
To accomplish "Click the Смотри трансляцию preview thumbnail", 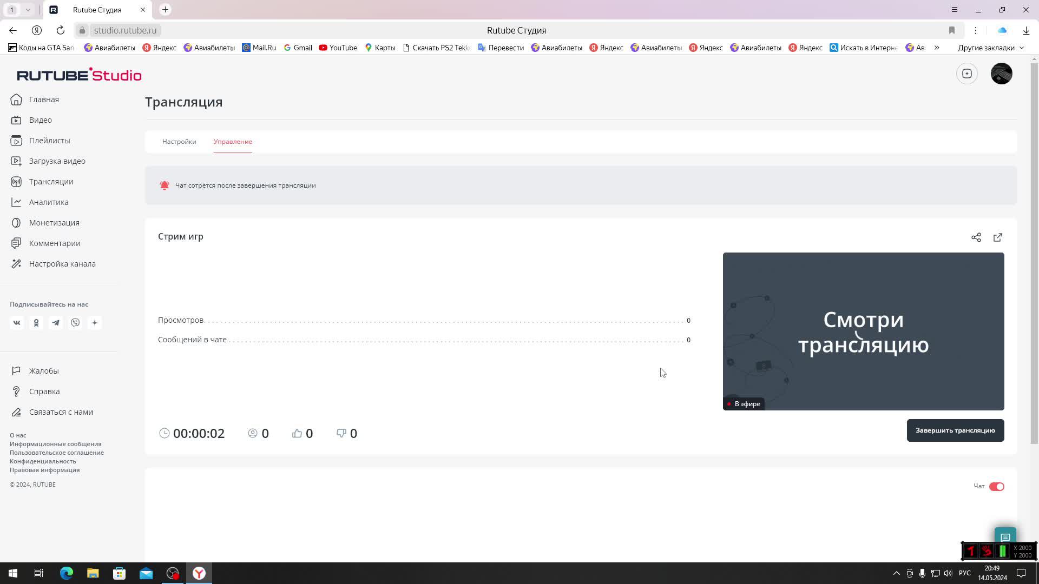I will tap(863, 331).
